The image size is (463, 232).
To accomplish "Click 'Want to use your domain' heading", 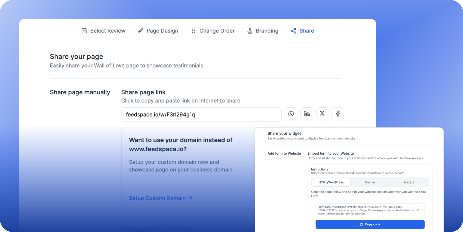I will point(181,144).
